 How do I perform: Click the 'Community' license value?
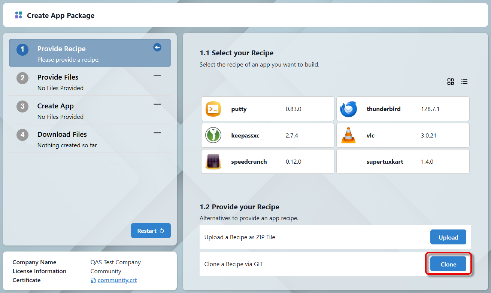point(106,271)
